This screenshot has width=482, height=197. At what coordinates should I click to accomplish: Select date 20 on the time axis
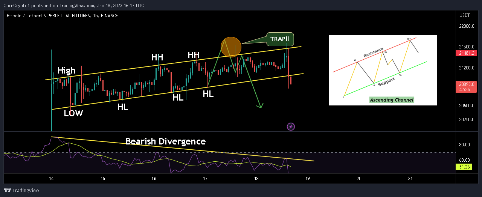click(359, 178)
